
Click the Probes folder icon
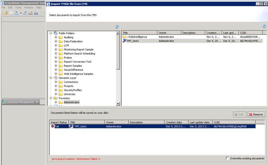pos(61,58)
